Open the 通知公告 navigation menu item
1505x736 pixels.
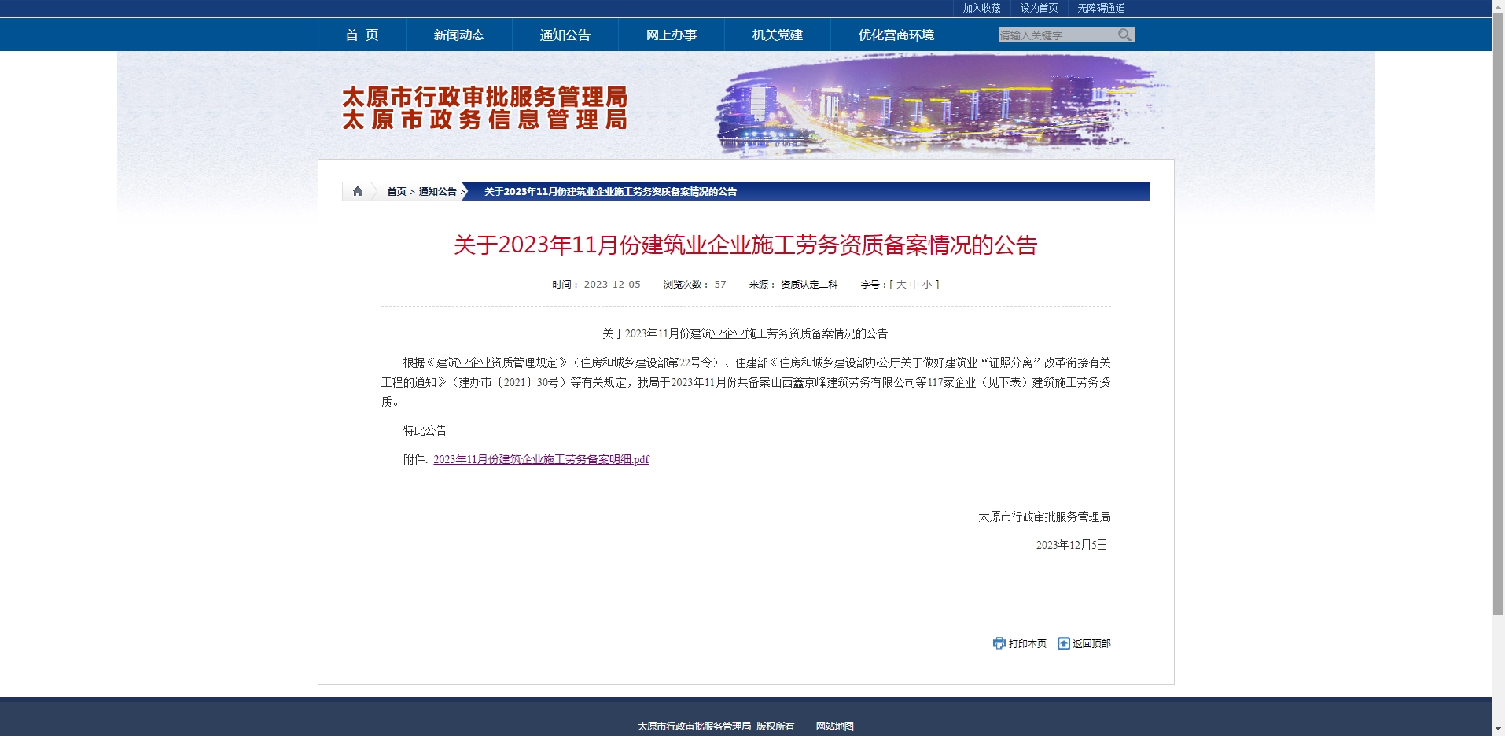[565, 35]
